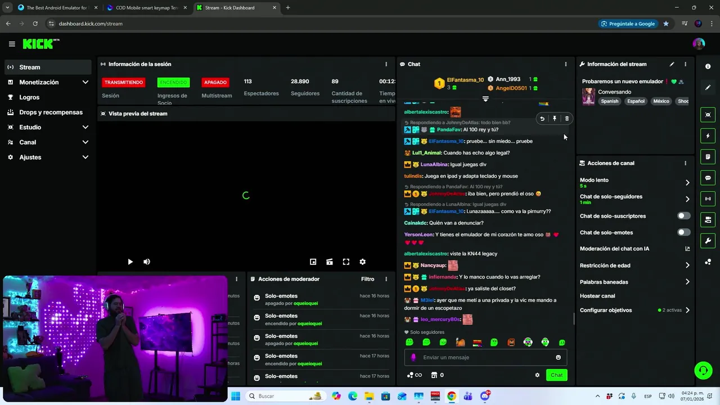The image size is (720, 405).
Task: Click the green headset support button
Action: (x=703, y=370)
